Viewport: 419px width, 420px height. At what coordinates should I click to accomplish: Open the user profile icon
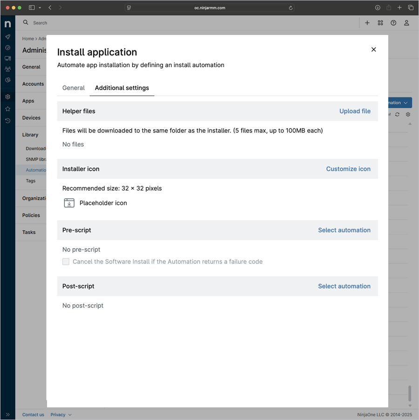[406, 23]
